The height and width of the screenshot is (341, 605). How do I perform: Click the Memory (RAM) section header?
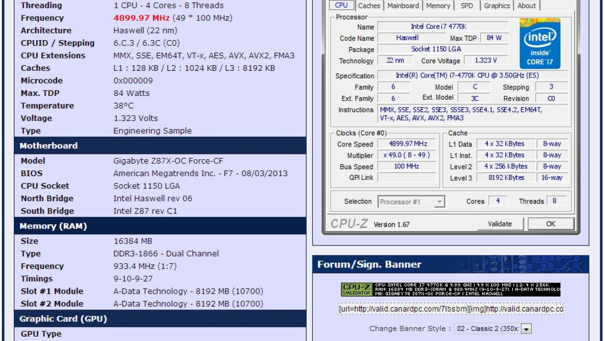coord(160,226)
